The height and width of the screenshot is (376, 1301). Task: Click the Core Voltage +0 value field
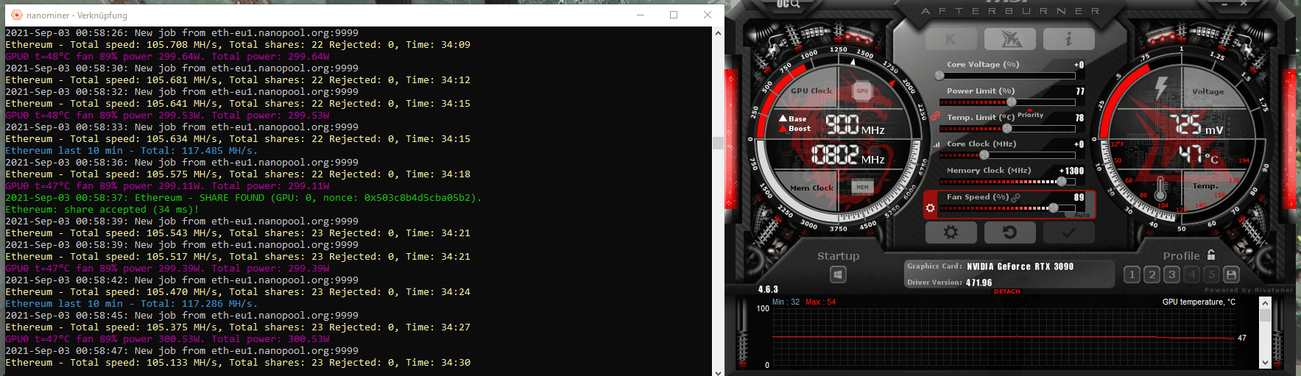point(1079,65)
